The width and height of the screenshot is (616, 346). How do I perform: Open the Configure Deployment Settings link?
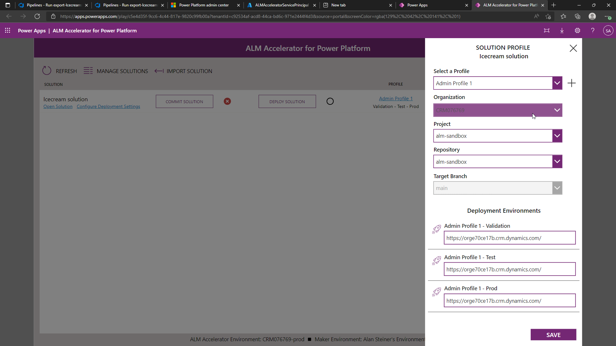click(108, 106)
